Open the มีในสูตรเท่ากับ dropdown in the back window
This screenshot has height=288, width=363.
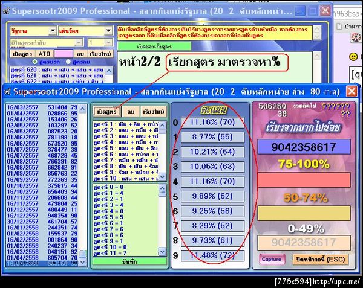pyautogui.click(x=79, y=42)
